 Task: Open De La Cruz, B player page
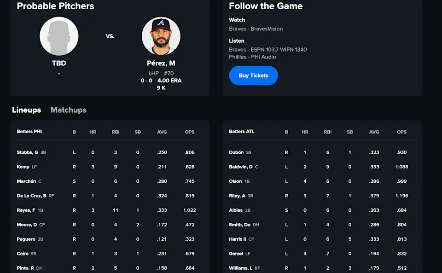pyautogui.click(x=32, y=196)
